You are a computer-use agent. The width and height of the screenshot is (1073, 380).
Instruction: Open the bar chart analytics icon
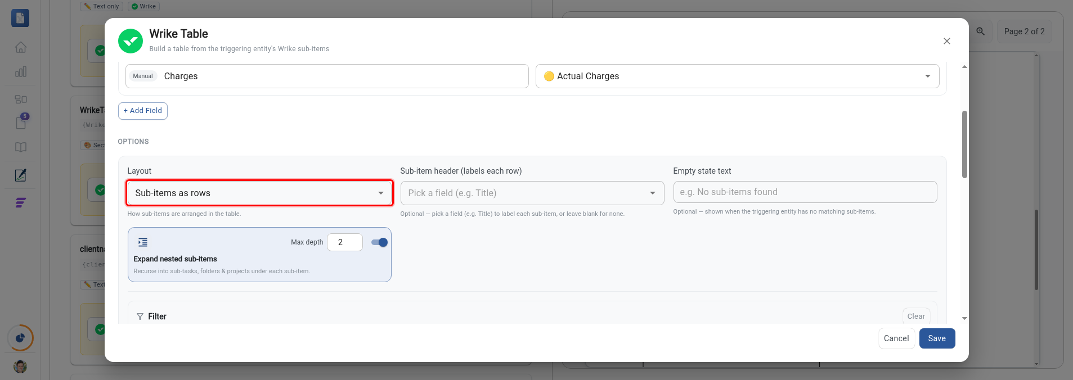tap(21, 71)
